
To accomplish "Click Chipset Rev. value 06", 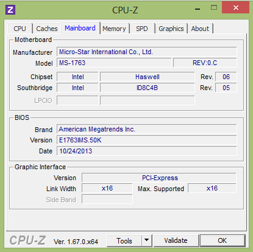I will click(x=226, y=77).
